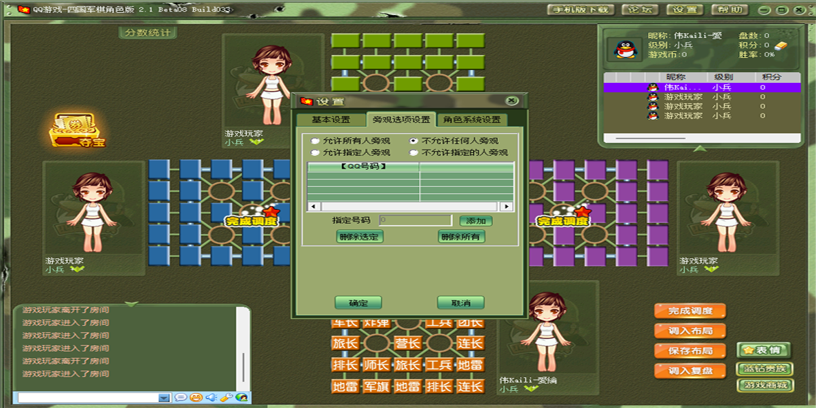Screen dimensions: 816x408
Task: Click the 保存布局 button
Action: click(x=690, y=351)
